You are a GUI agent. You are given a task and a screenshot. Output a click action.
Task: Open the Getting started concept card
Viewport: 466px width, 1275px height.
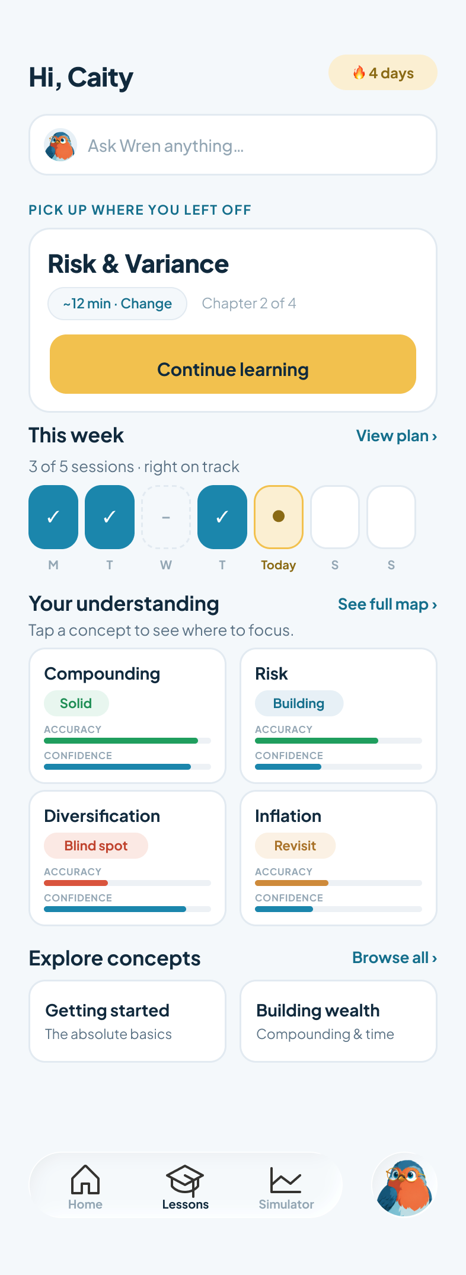pos(127,1021)
